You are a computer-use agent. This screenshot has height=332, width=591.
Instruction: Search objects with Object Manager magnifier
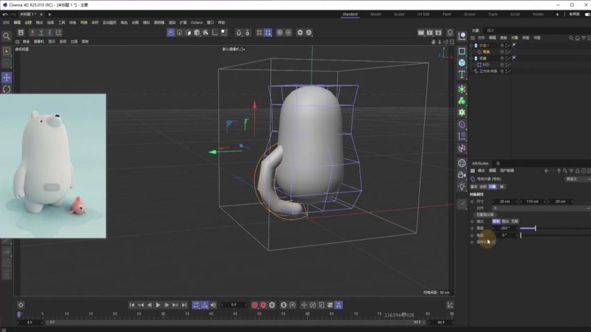[x=571, y=38]
